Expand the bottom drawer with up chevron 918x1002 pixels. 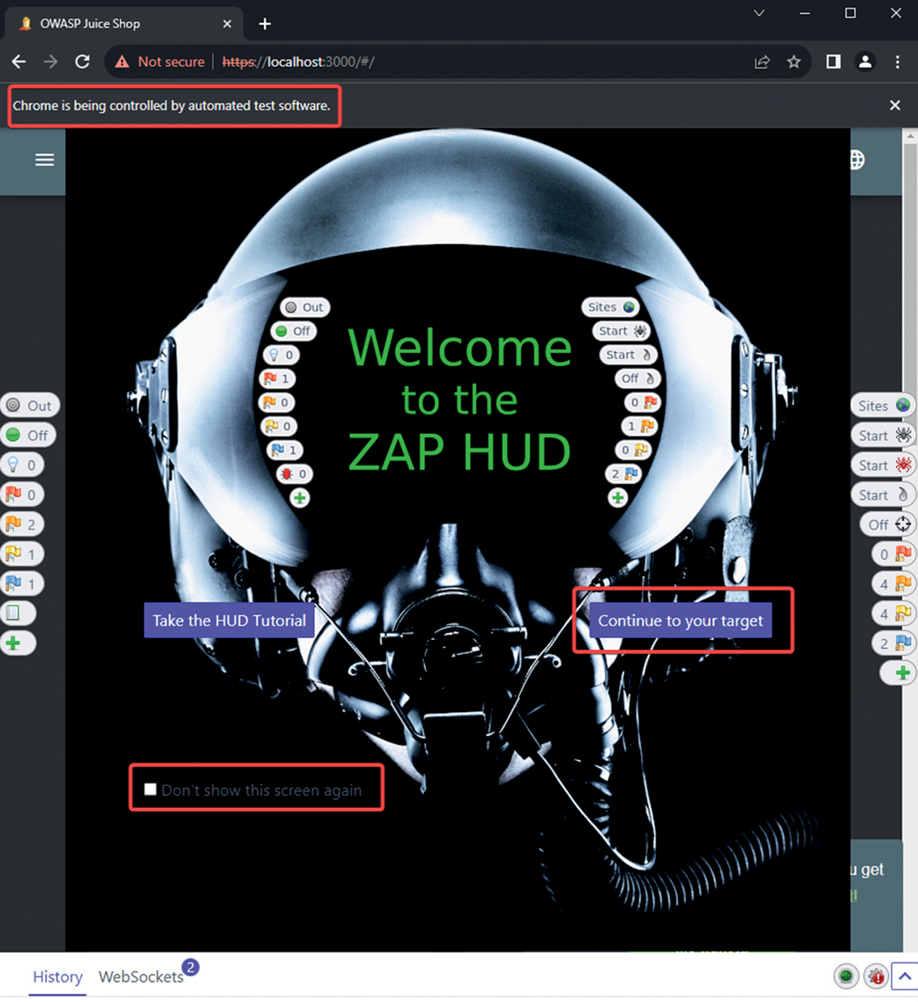click(905, 976)
